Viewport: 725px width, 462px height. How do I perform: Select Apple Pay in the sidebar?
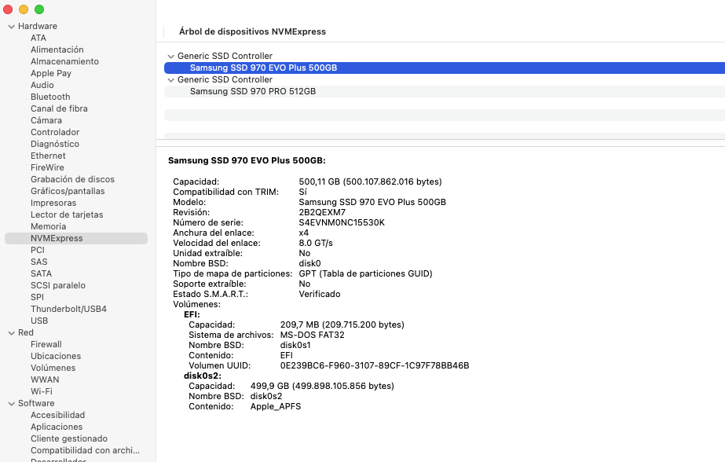click(x=51, y=73)
